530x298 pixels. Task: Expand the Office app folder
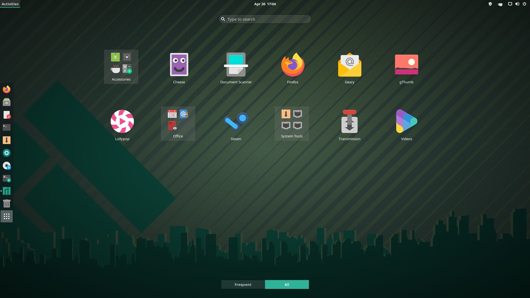(x=178, y=121)
